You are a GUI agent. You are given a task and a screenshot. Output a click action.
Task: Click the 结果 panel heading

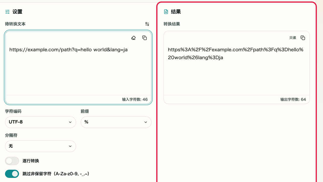(176, 12)
